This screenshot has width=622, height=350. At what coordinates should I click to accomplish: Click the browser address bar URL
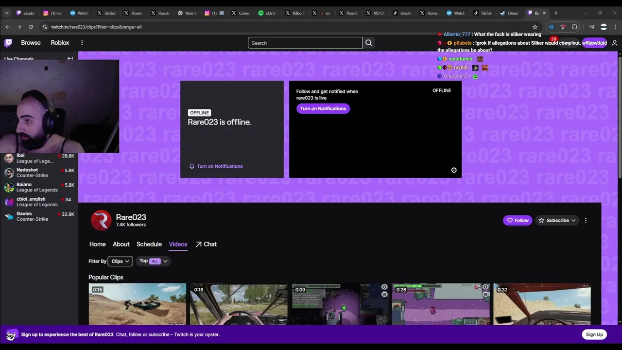pos(96,27)
